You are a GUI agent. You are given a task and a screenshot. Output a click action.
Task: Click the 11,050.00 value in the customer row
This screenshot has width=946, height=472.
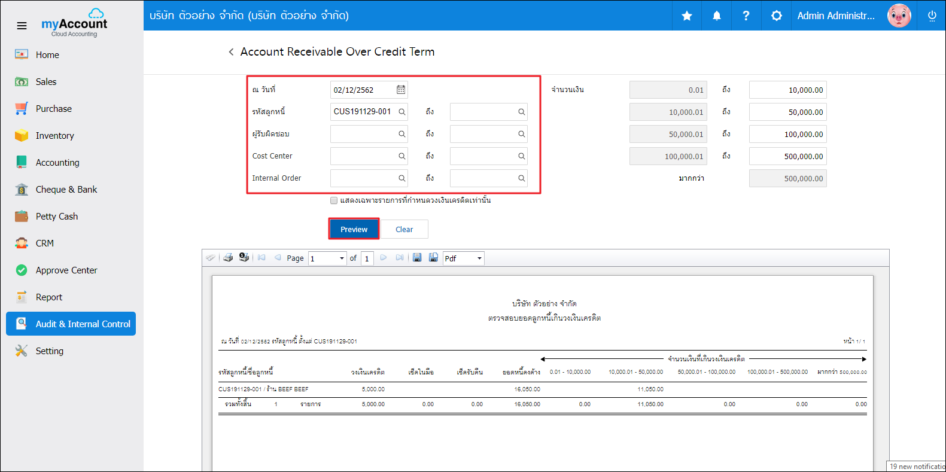pyautogui.click(x=650, y=389)
